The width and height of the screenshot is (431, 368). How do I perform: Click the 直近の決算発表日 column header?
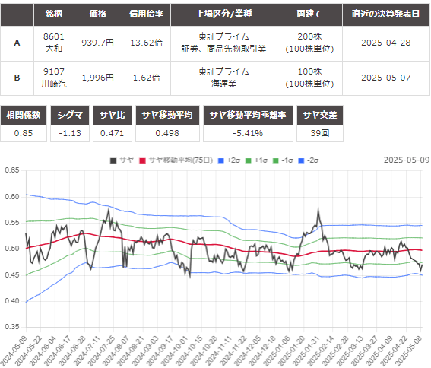click(x=386, y=14)
